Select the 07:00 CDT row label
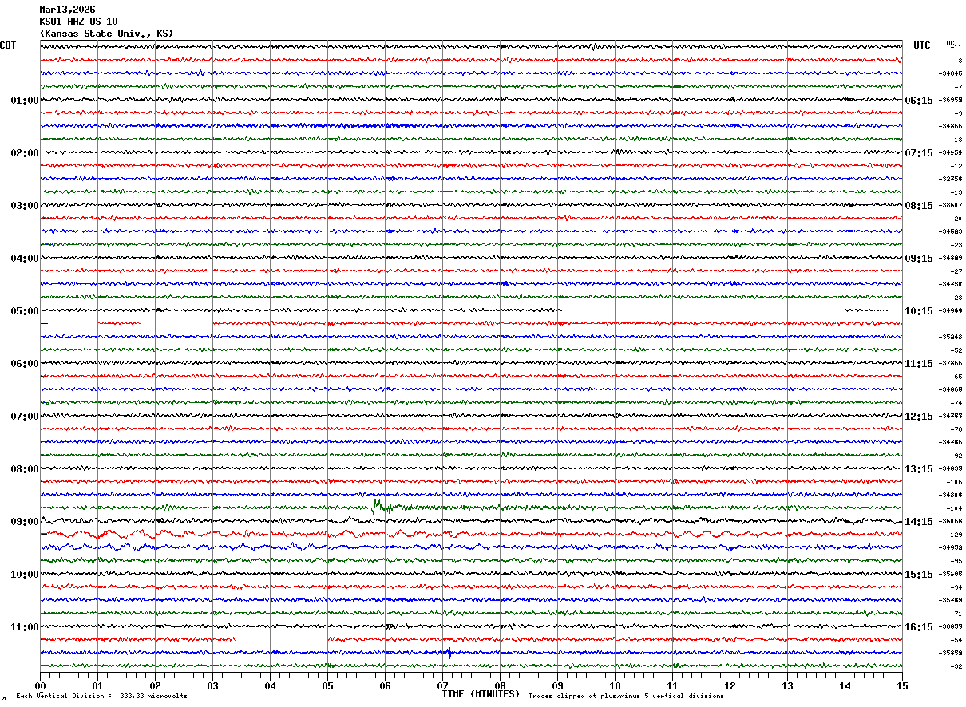Image resolution: width=966 pixels, height=707 pixels. pyautogui.click(x=25, y=417)
